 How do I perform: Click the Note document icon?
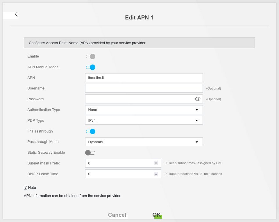[25, 188]
